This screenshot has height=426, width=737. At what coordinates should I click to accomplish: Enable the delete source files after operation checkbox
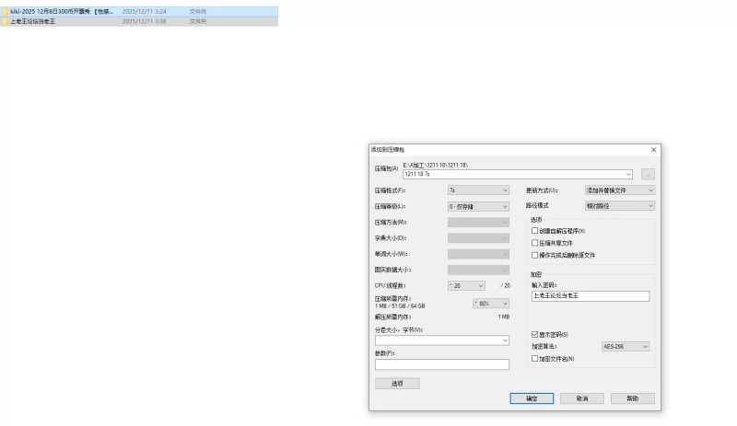point(534,255)
